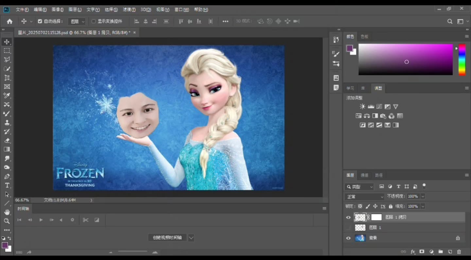Open the search magnifier in the options bar

click(450, 21)
